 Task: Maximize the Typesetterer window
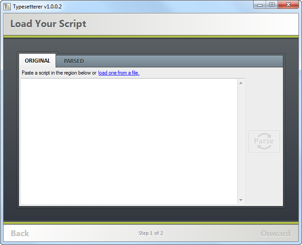pyautogui.click(x=272, y=5)
